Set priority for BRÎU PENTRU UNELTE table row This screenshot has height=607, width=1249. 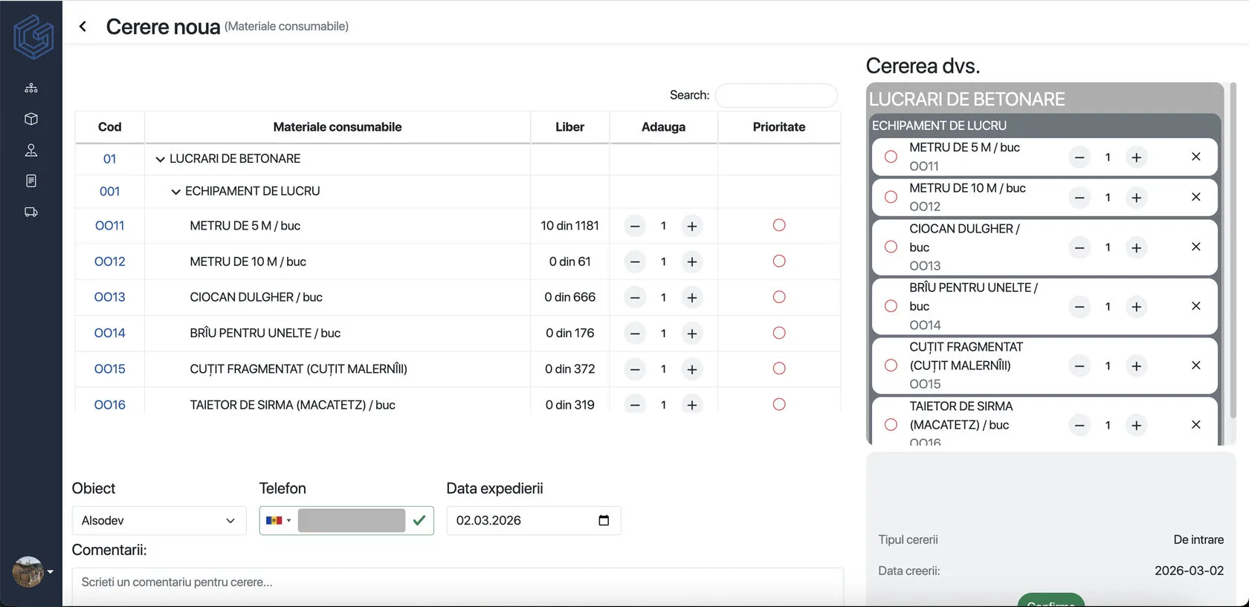pyautogui.click(x=779, y=333)
